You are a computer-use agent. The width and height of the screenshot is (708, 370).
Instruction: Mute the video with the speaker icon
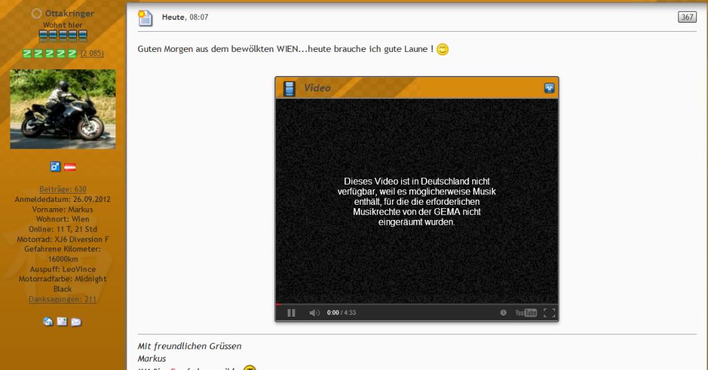point(315,313)
